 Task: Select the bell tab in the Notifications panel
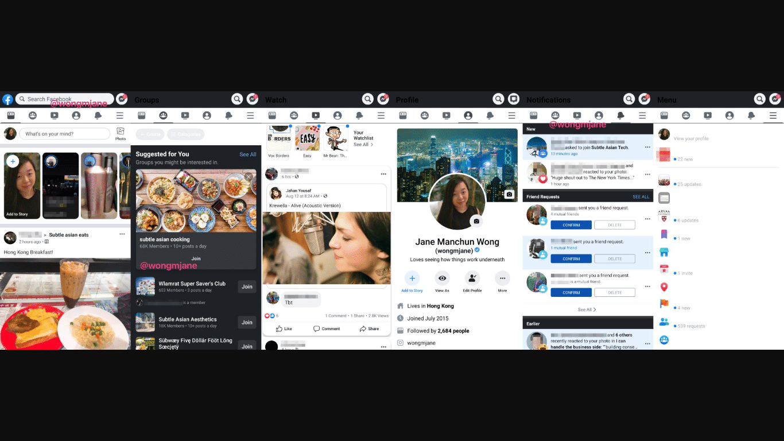[620, 115]
